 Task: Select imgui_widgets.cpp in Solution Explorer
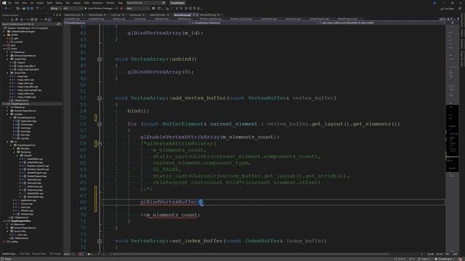tap(26, 97)
